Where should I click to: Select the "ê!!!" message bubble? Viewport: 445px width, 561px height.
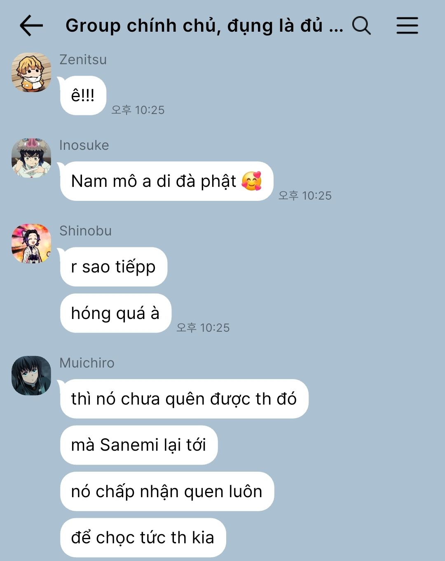[x=83, y=95]
